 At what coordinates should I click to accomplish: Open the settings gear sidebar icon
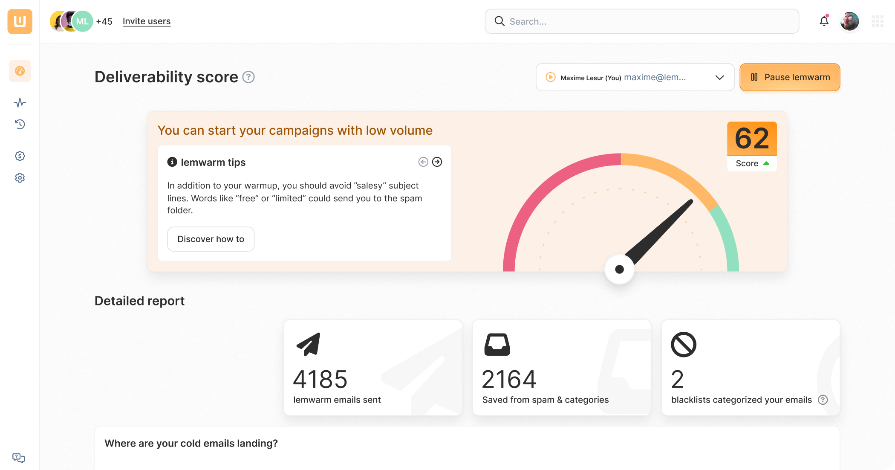pos(20,178)
